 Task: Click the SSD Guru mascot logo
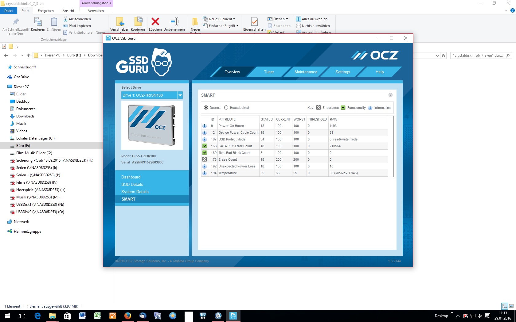pos(162,62)
